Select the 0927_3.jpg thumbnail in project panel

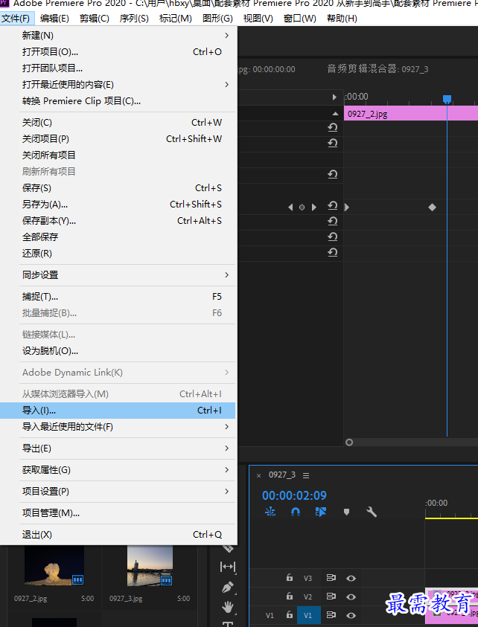150,566
